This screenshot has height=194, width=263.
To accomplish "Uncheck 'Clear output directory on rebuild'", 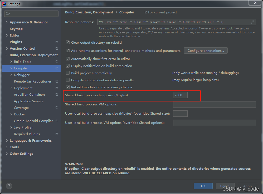I will point(68,42).
